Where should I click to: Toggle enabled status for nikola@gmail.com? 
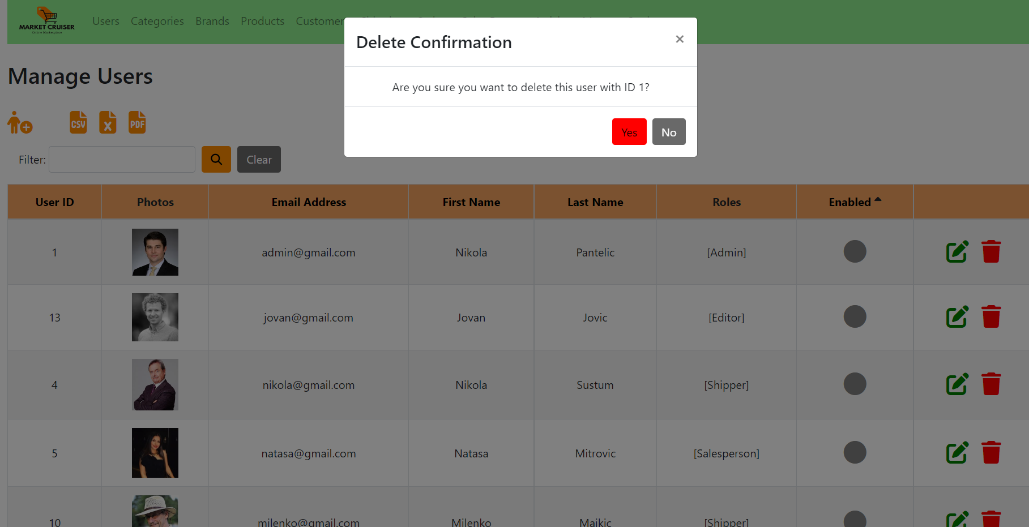pos(855,384)
